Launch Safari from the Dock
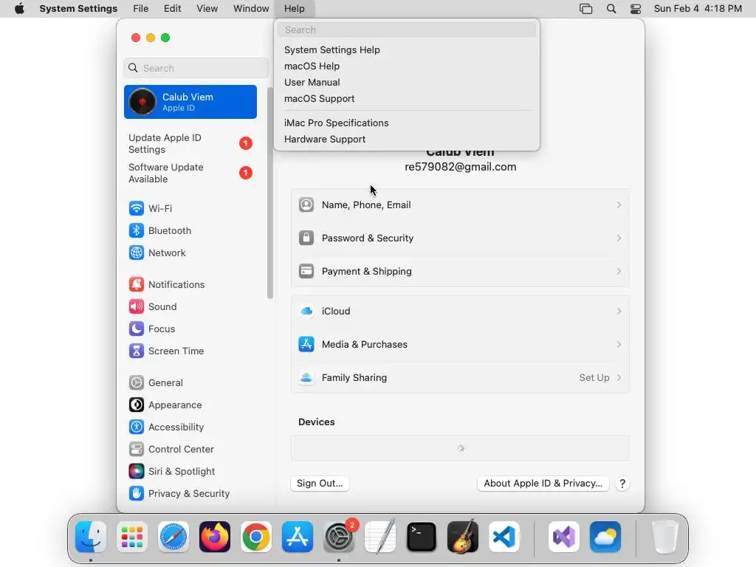This screenshot has width=756, height=567. point(173,537)
